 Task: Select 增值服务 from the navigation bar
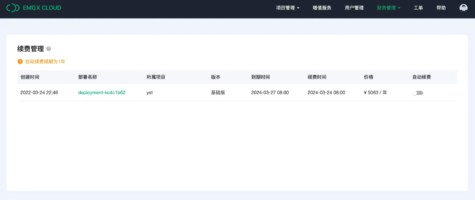point(322,7)
